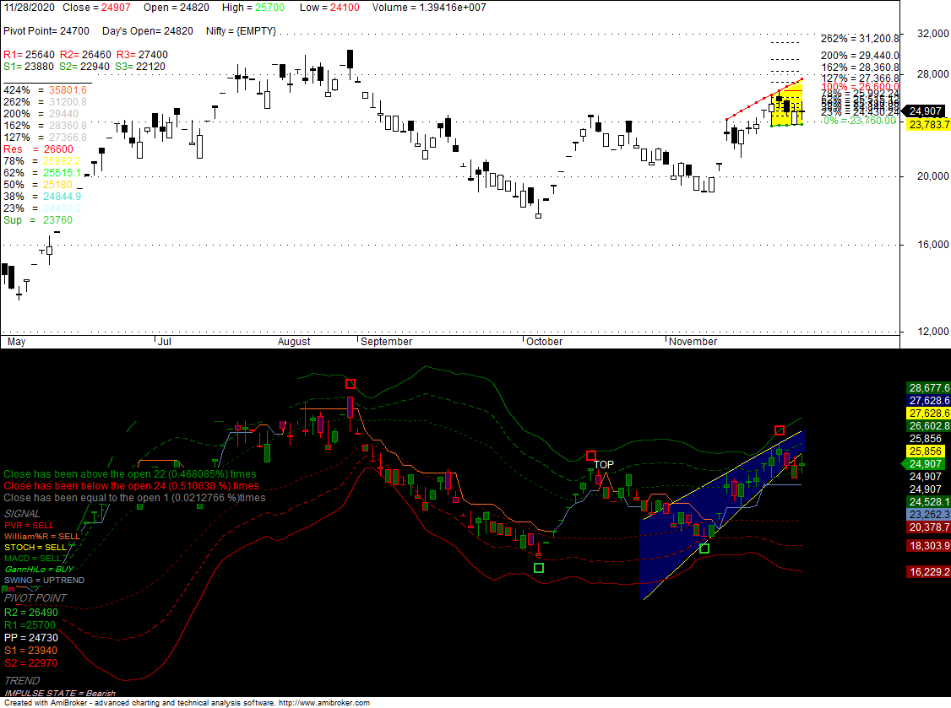Click the '38% = 24844.9' Fibonacci level
The height and width of the screenshot is (708, 951).
(42, 197)
